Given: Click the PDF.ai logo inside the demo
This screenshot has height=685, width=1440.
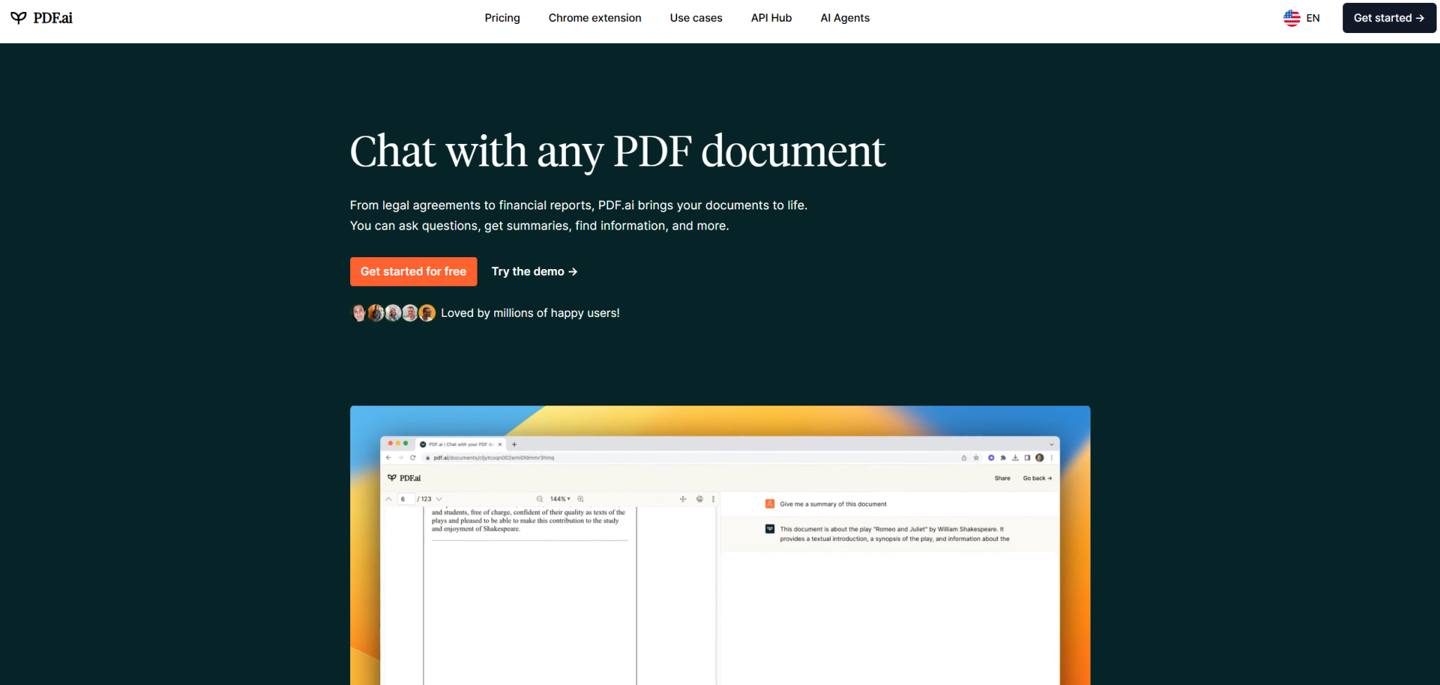Looking at the screenshot, I should coord(404,478).
